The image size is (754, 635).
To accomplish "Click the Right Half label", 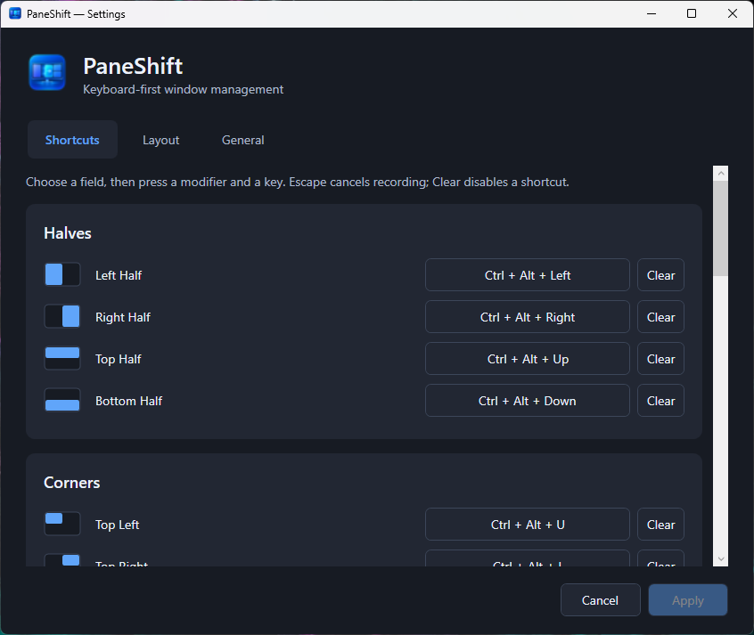I will (x=123, y=317).
